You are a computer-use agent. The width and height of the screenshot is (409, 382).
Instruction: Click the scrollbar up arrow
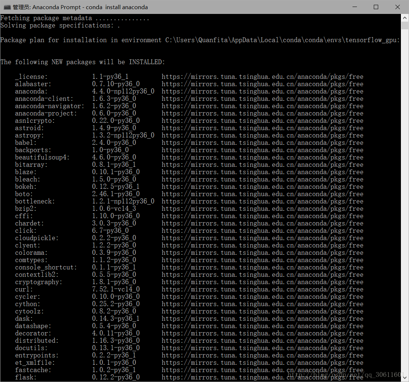405,18
